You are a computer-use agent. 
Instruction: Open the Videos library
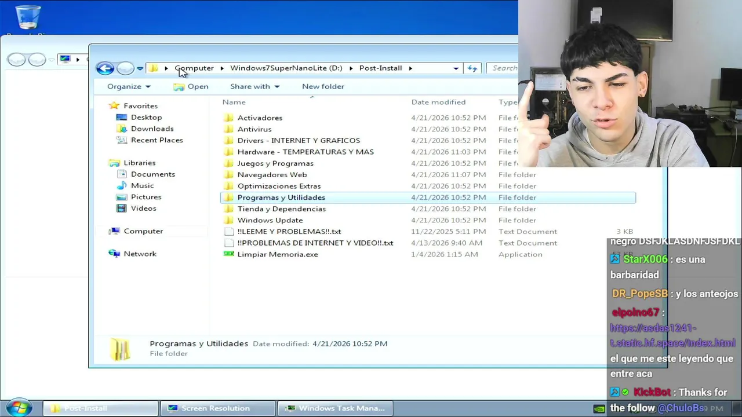(143, 209)
